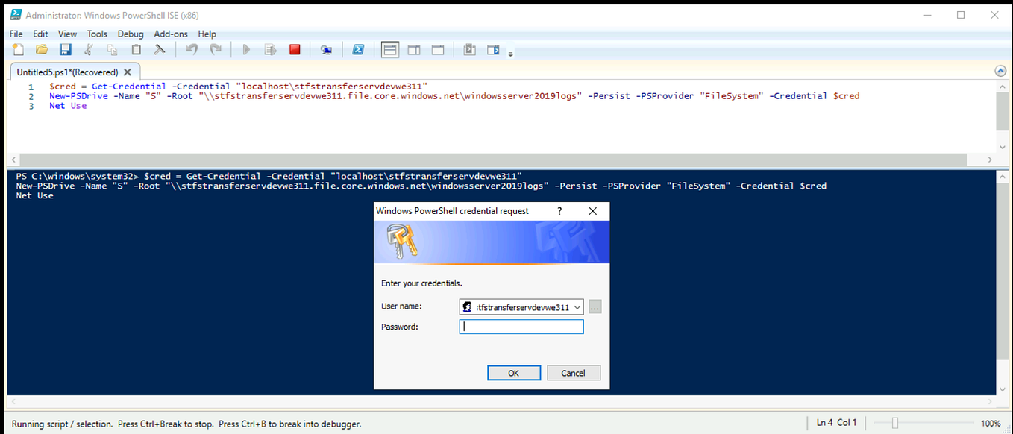Image resolution: width=1013 pixels, height=434 pixels.
Task: Open a new remote PowerShell tab
Action: [326, 49]
